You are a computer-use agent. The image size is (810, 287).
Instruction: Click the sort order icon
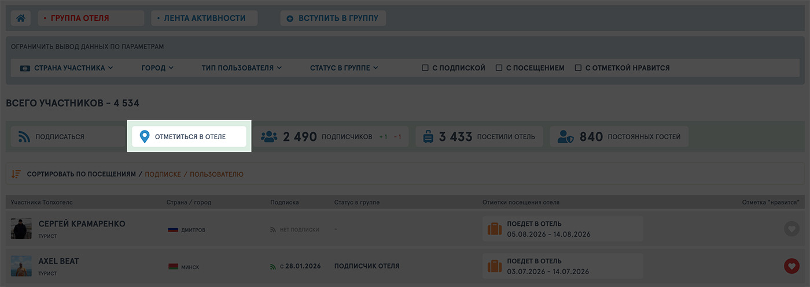16,174
